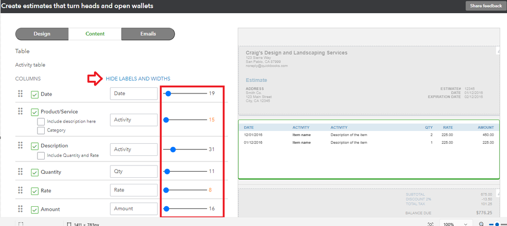Click Hide Labels and Widths link
507x226 pixels.
pyautogui.click(x=138, y=79)
